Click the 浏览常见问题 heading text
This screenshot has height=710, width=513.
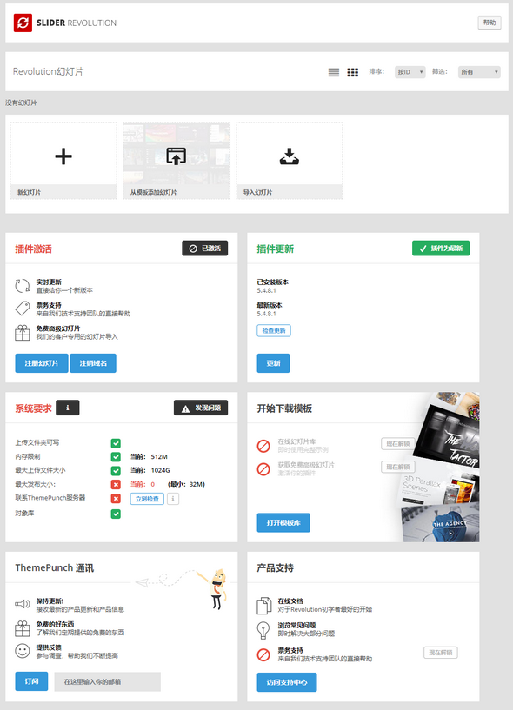(x=296, y=626)
